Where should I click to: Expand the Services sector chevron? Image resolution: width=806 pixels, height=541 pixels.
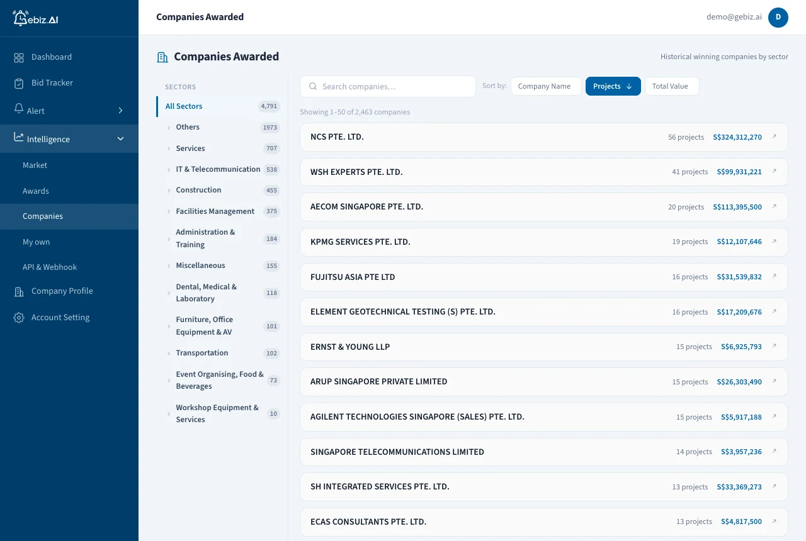[169, 149]
